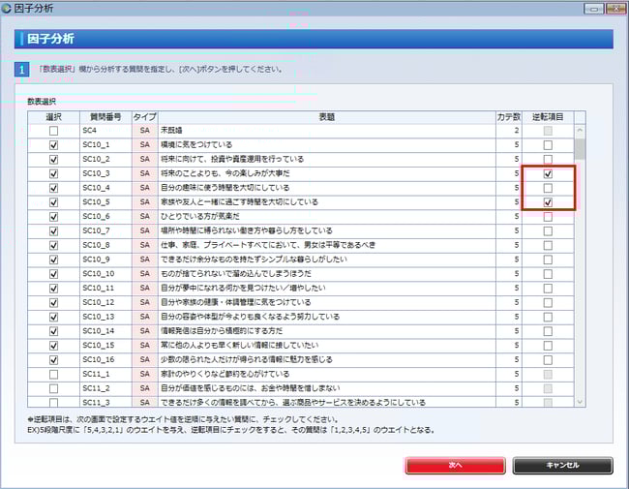Uncheck selection box for SC10_1
Viewport: 629px width, 489px height.
[53, 145]
